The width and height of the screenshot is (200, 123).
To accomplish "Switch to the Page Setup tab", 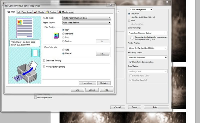I will tap(24, 12).
